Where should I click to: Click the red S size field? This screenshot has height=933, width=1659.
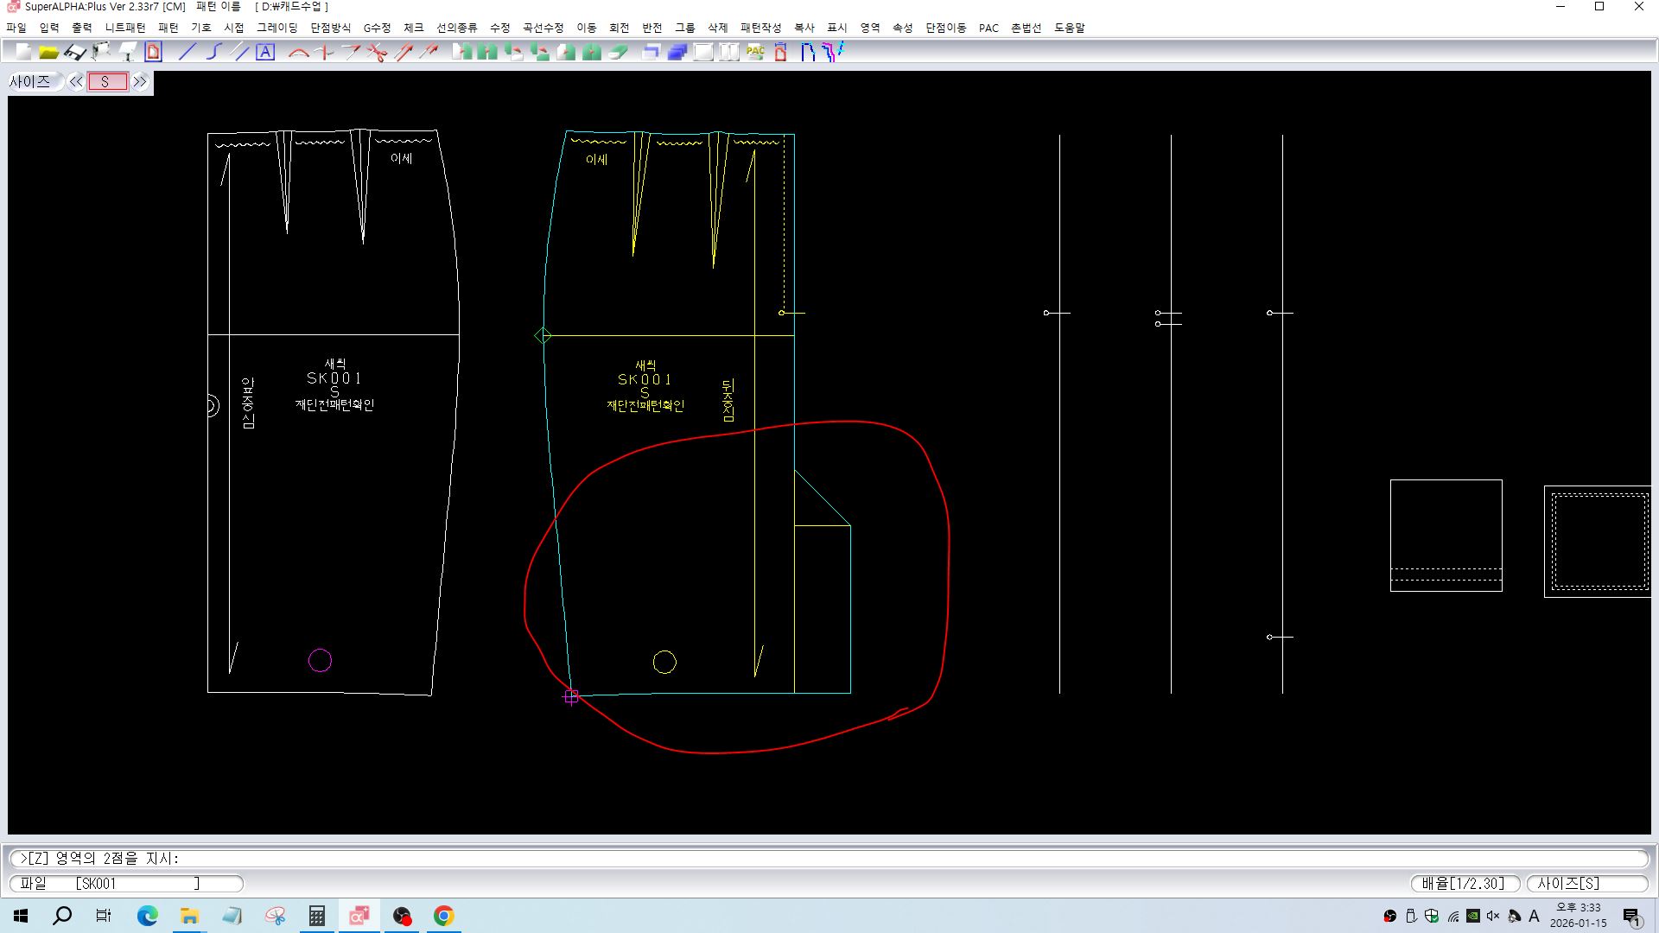pos(107,82)
